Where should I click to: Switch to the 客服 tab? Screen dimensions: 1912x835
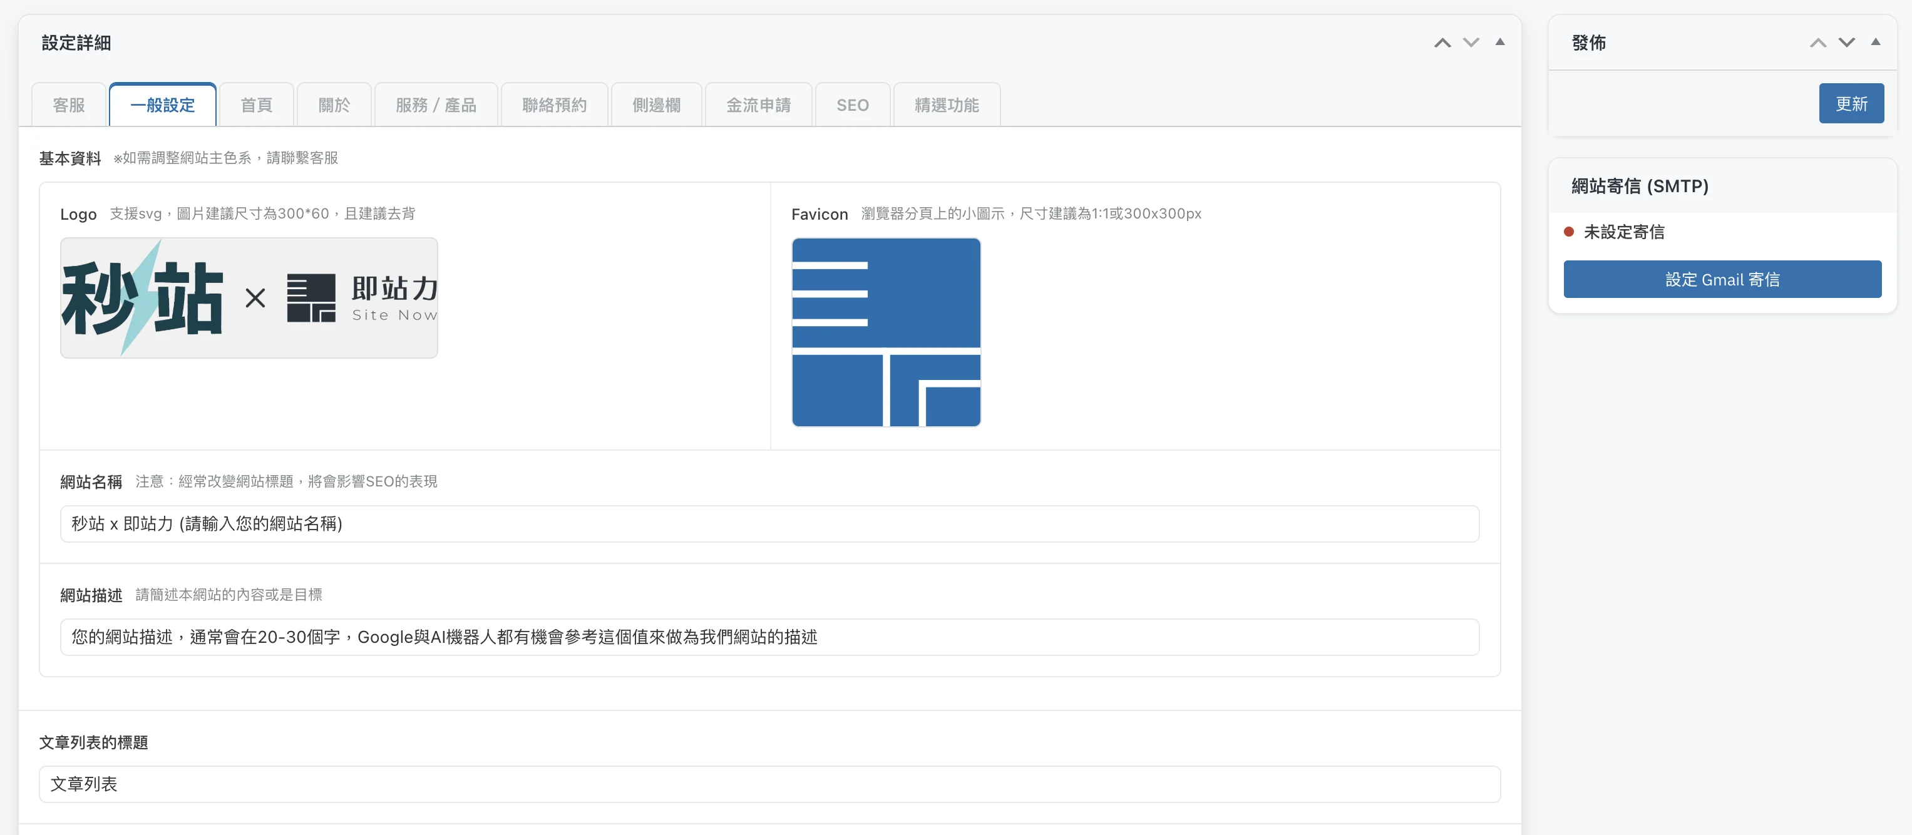(69, 105)
